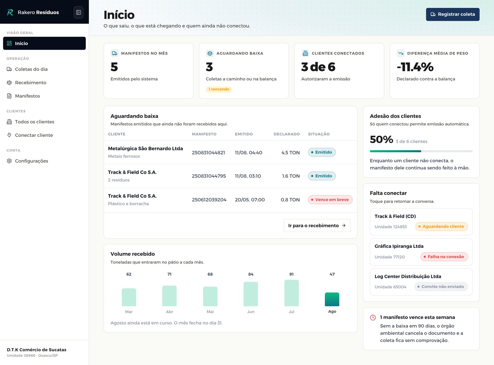This screenshot has height=365, width=494.
Task: Open the Log Center Distribuição Ltda card
Action: click(x=421, y=282)
